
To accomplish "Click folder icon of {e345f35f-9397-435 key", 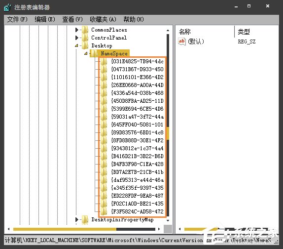I will pos(104,188).
